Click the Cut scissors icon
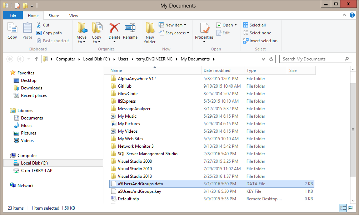Image resolution: width=359 pixels, height=215 pixels. pyautogui.click(x=39, y=25)
